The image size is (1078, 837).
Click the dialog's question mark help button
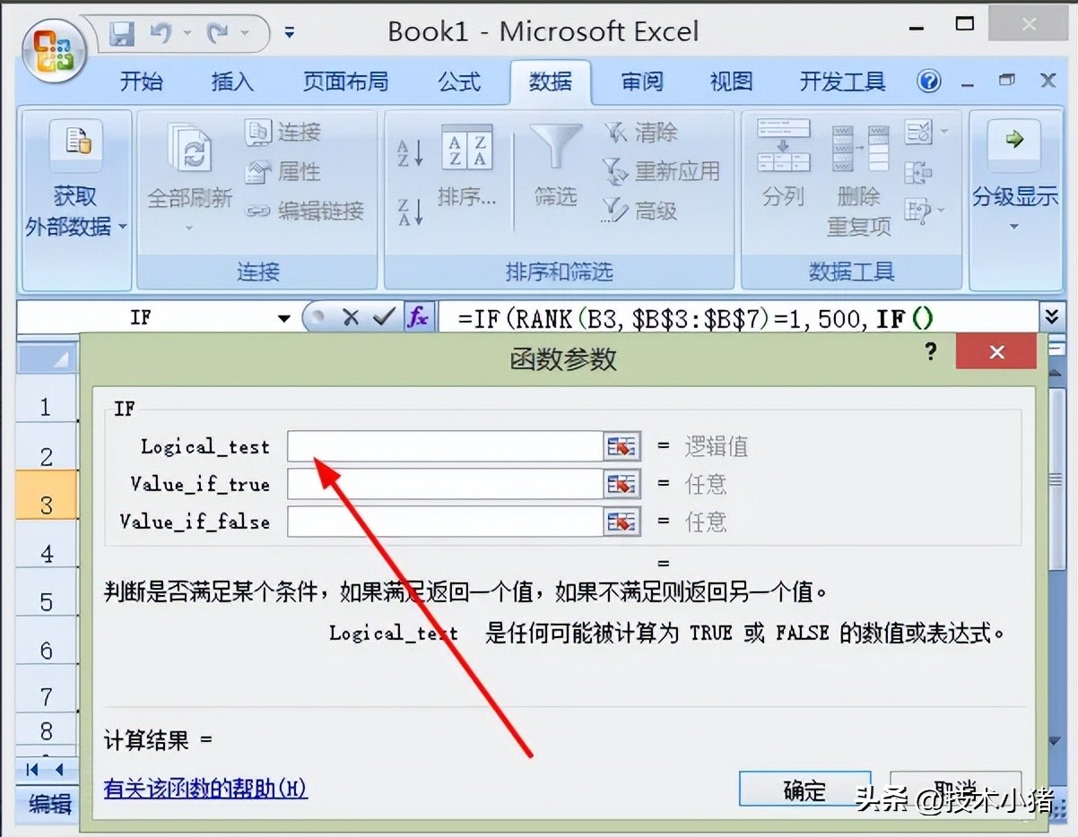coord(930,351)
